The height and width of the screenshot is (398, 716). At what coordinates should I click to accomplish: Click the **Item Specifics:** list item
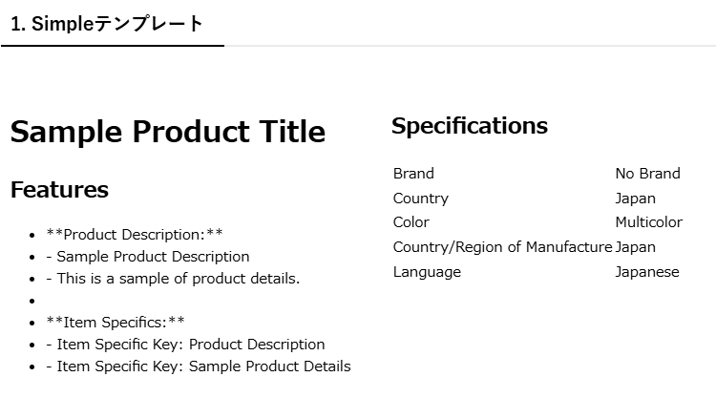pyautogui.click(x=116, y=323)
